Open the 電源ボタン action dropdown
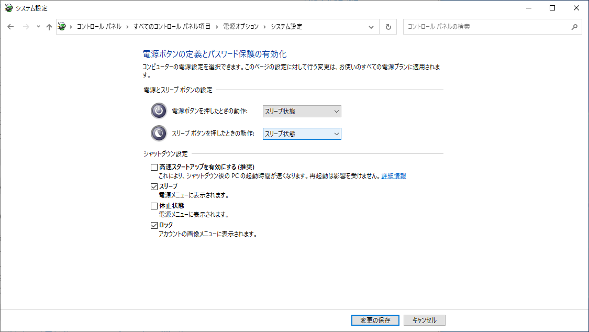This screenshot has width=589, height=332. coord(302,111)
